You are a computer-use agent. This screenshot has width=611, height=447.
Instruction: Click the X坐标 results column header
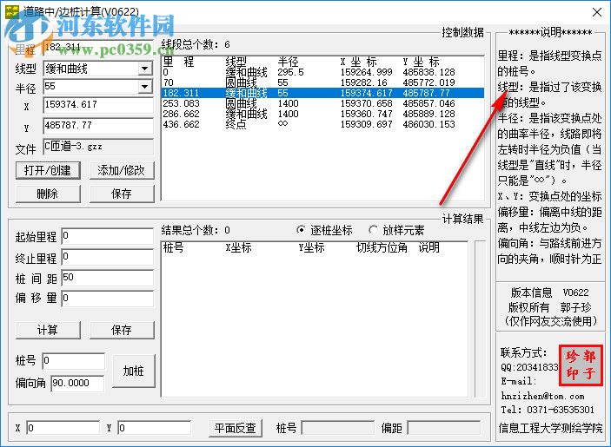pos(238,247)
